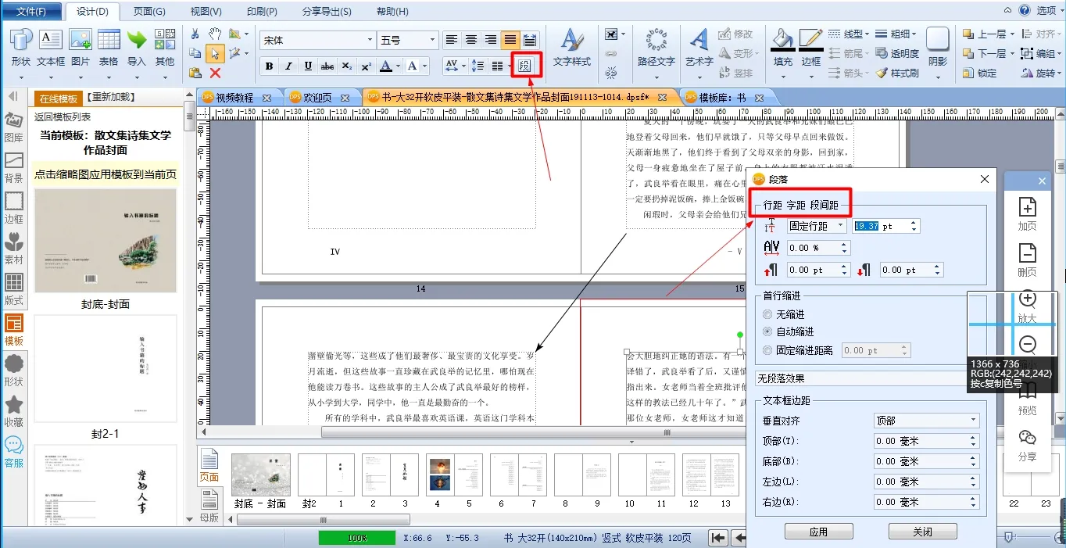The image size is (1066, 548).
Task: Open the 固定行距 line spacing dropdown
Action: click(817, 226)
